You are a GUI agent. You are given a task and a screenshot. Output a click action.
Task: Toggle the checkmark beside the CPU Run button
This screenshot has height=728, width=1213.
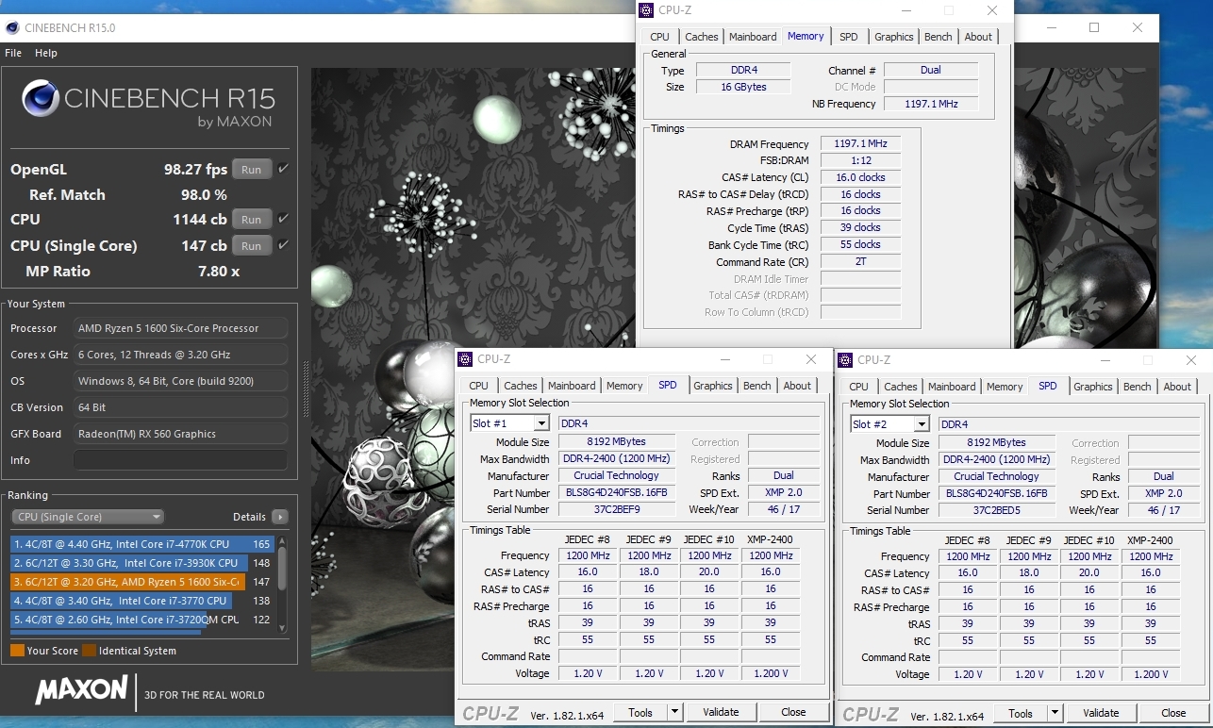[284, 219]
